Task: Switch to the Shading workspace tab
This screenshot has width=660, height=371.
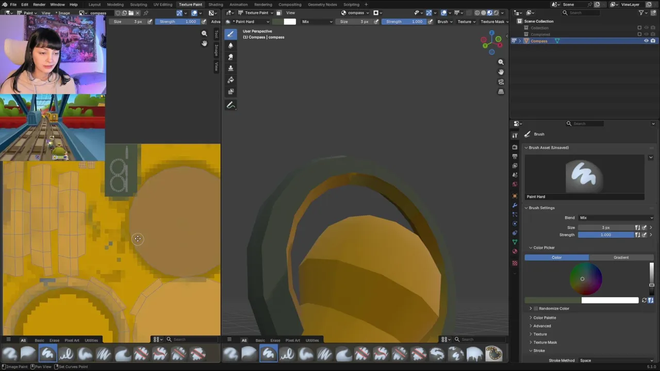Action: [x=216, y=5]
